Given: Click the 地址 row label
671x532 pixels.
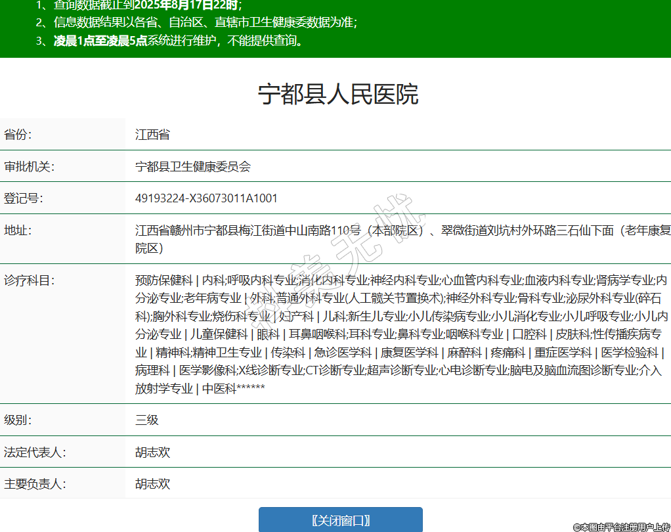Looking at the screenshot, I should click(18, 230).
